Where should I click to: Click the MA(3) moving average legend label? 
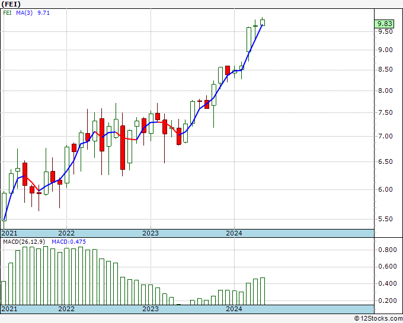click(24, 13)
